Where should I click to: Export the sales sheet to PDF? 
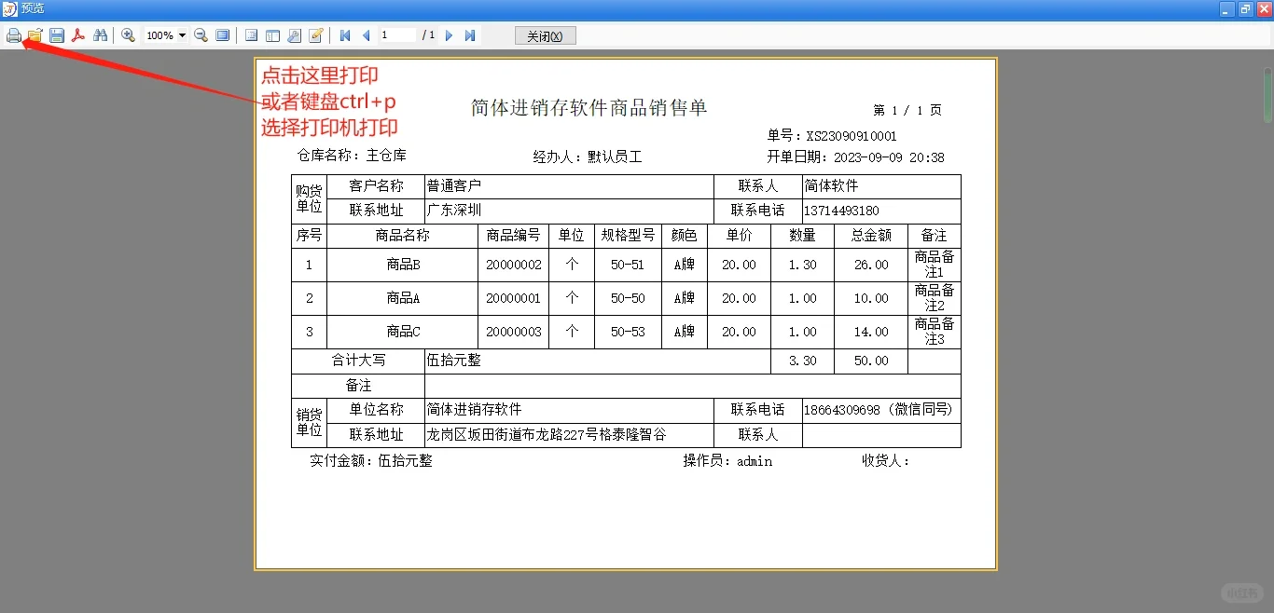(x=78, y=35)
